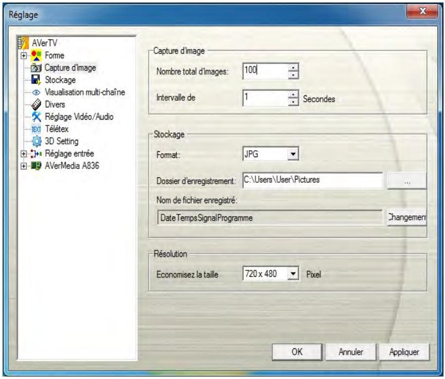The image size is (445, 379).
Task: Increase Nombre total d'images with up arrow
Action: coord(293,67)
